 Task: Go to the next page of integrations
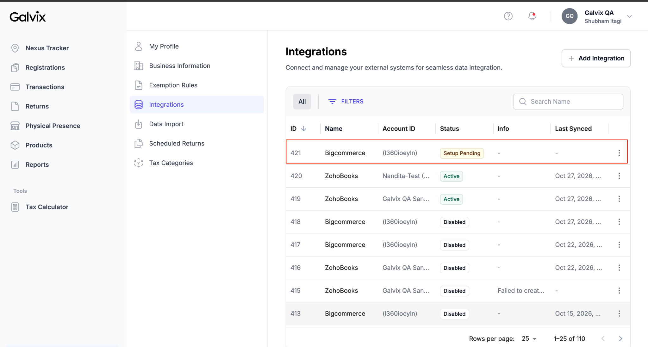[x=620, y=338]
